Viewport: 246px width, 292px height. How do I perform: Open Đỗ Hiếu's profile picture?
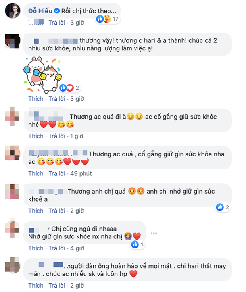(x=12, y=11)
